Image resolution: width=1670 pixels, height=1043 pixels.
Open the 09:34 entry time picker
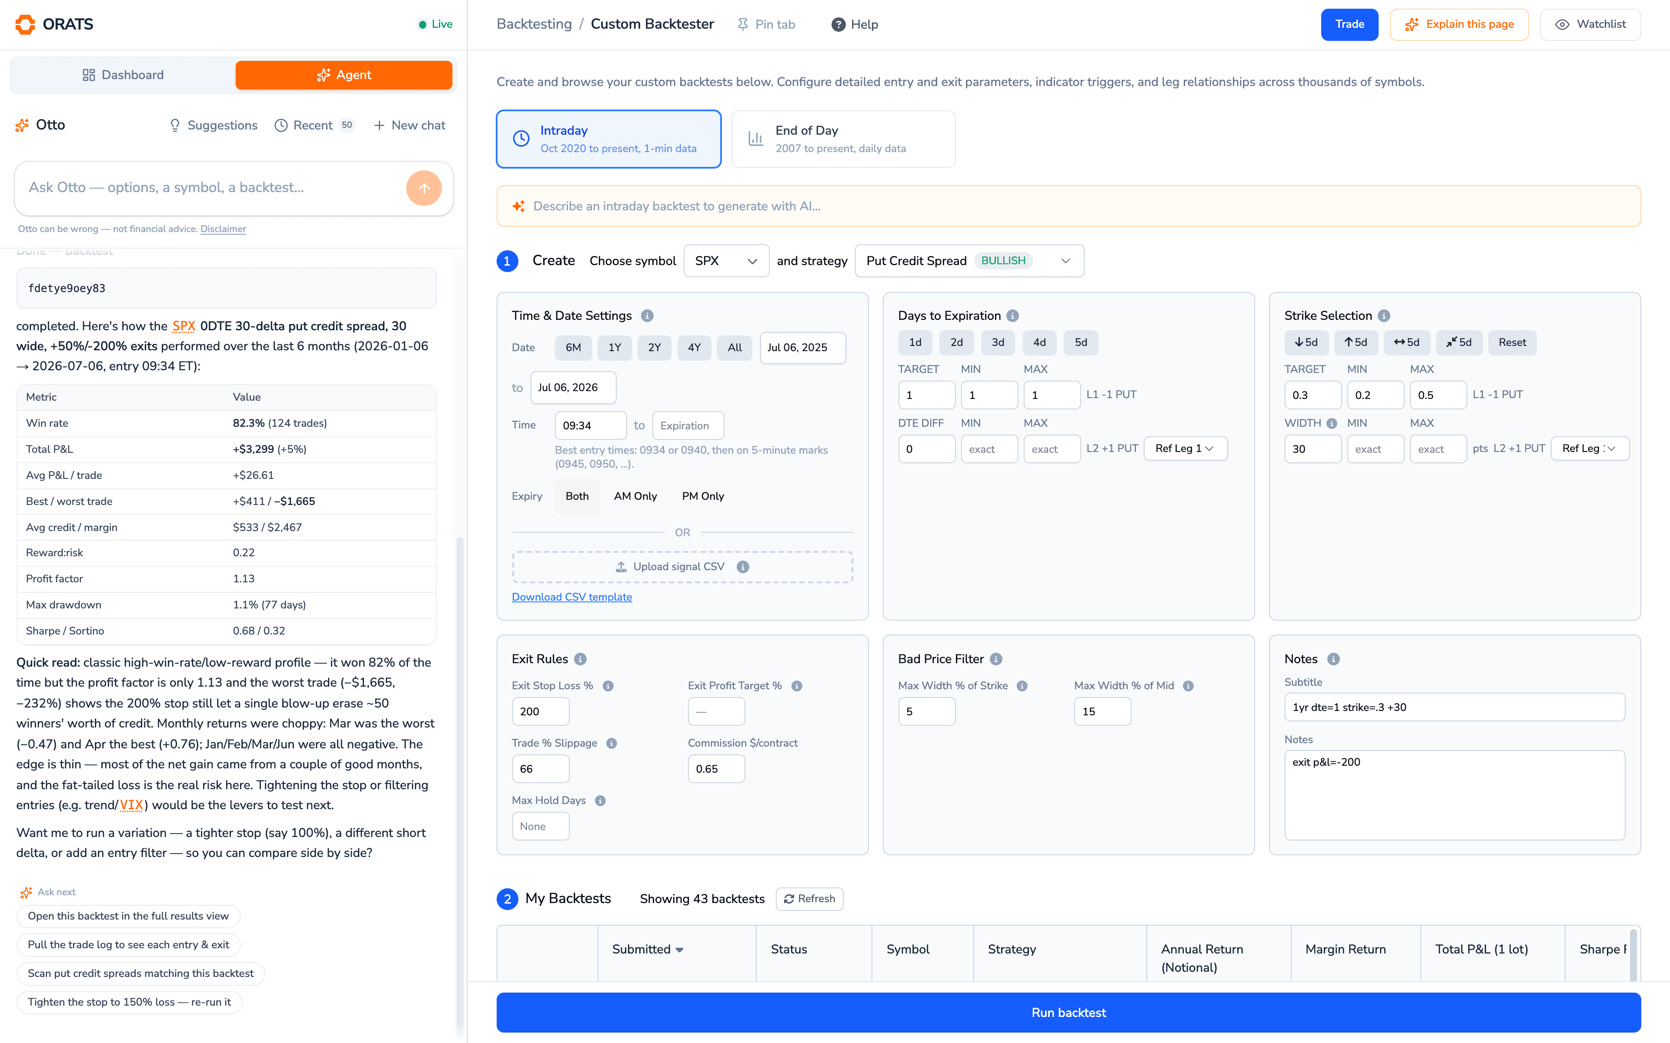pos(591,425)
